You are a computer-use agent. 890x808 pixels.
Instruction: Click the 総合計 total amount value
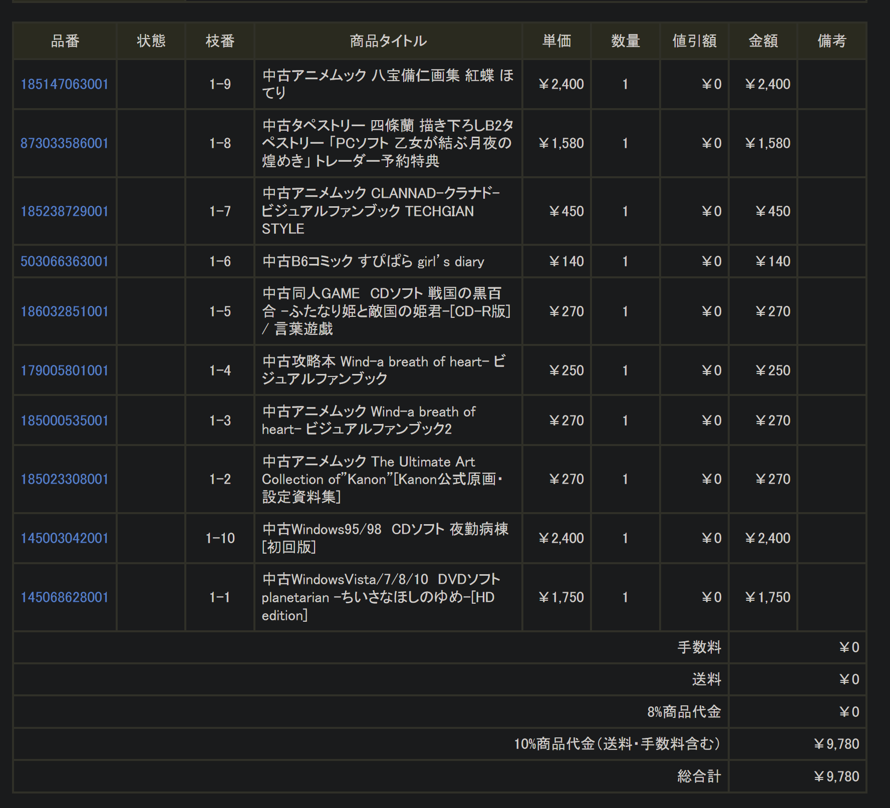836,776
